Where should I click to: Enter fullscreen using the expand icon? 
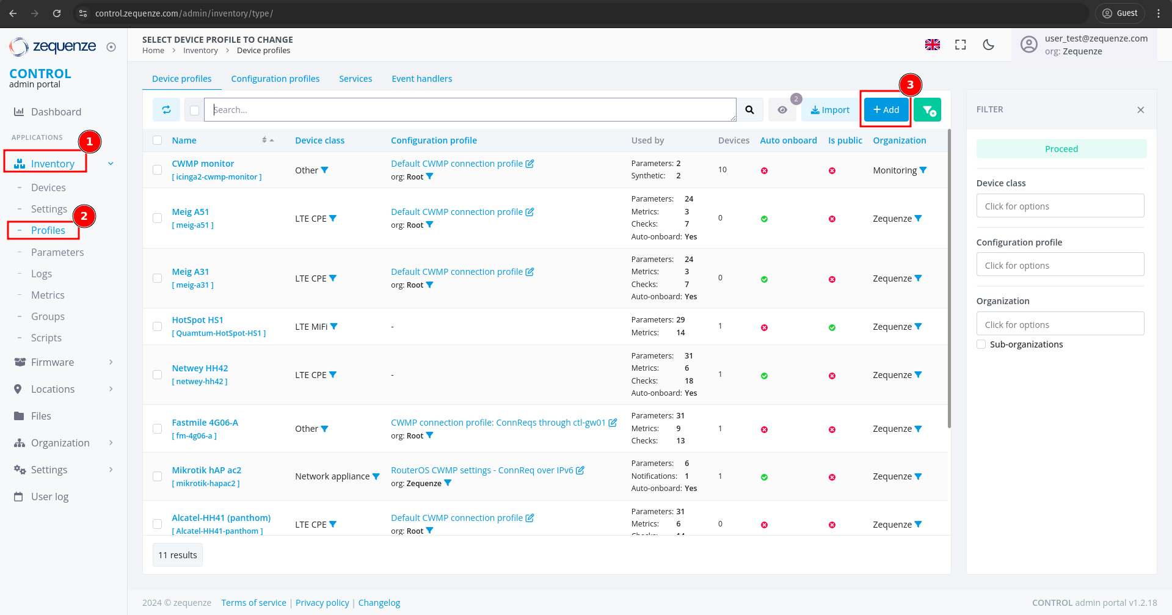960,45
